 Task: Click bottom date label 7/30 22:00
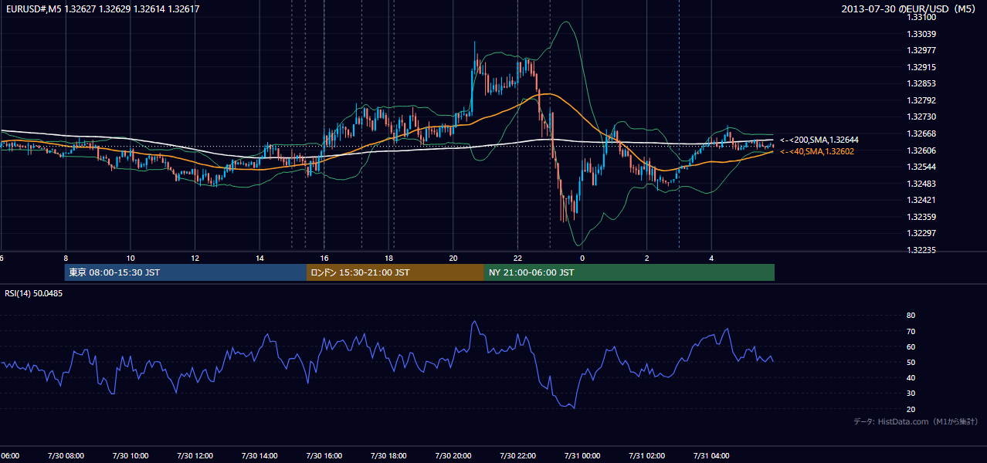(x=518, y=456)
